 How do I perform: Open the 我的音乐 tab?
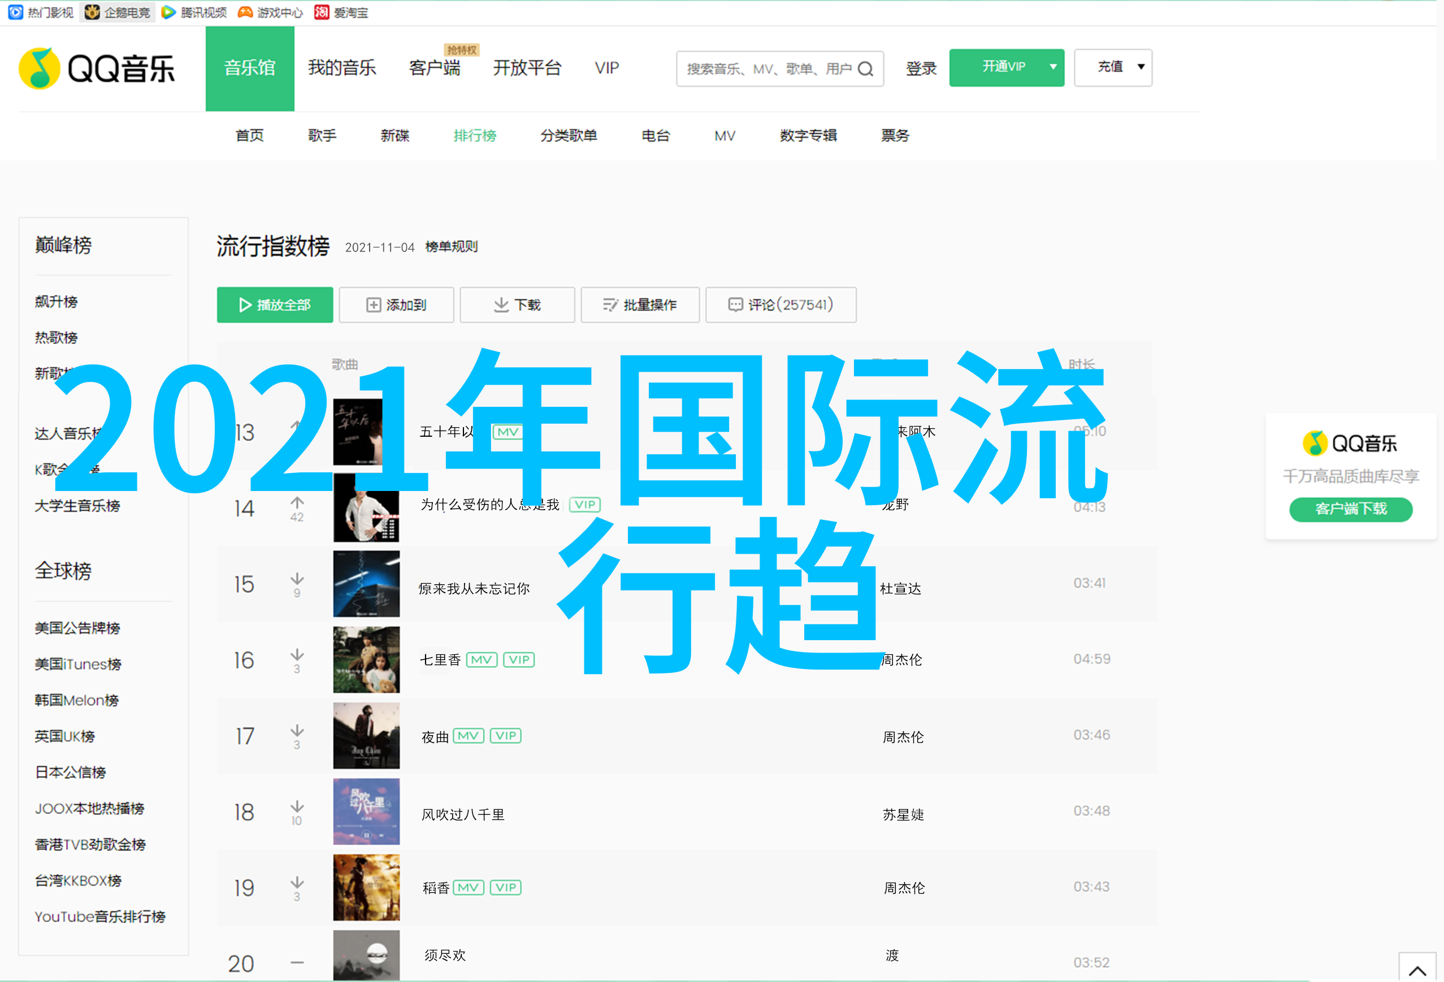point(342,68)
